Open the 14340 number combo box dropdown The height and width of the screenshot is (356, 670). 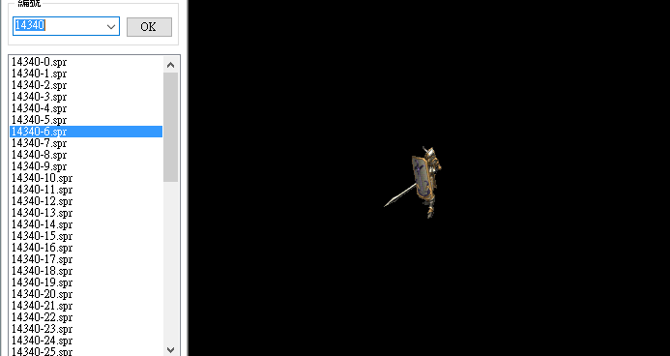tap(111, 26)
